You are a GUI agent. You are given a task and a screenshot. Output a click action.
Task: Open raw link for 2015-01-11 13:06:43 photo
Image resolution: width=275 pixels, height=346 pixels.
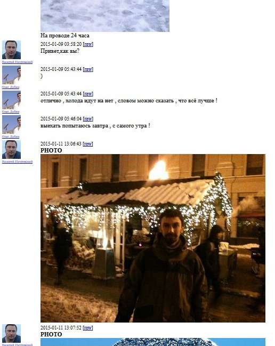[x=88, y=144]
